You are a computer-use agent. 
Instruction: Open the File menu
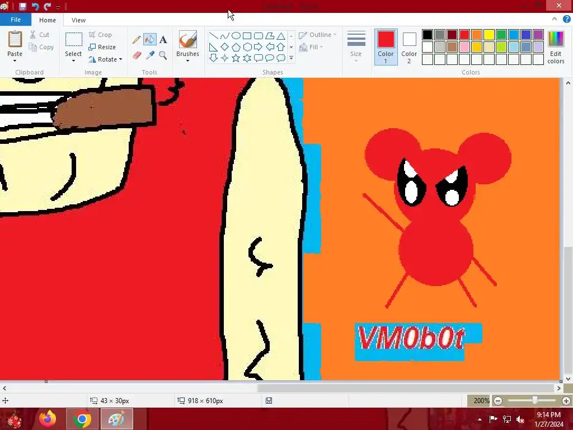tap(15, 20)
